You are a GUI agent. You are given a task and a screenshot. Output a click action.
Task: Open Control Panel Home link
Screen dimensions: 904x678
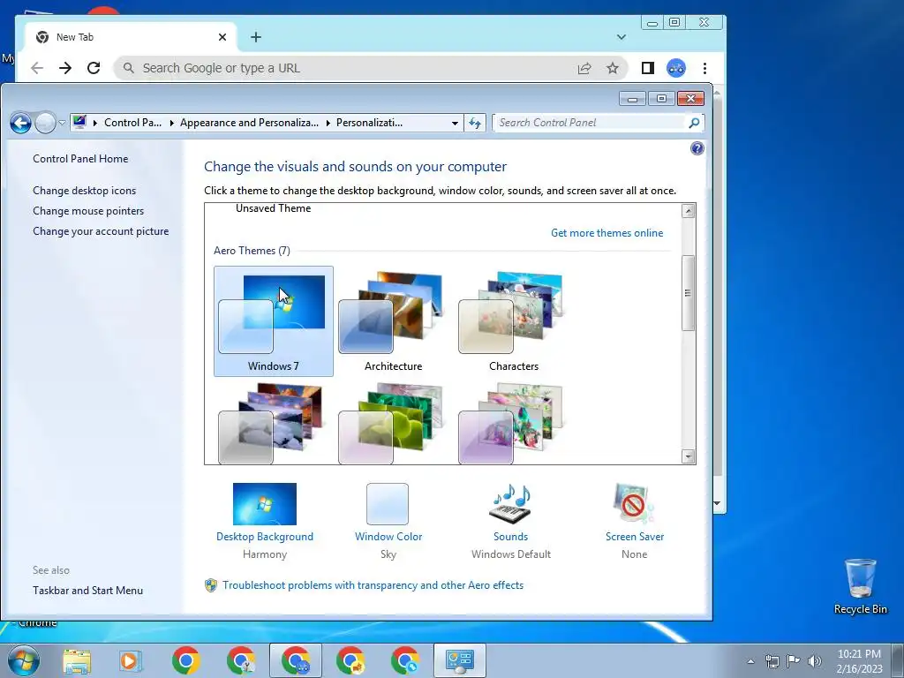pos(80,159)
